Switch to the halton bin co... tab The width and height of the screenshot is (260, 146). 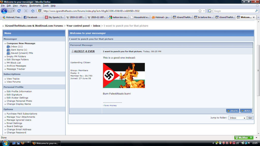(x=118, y=17)
